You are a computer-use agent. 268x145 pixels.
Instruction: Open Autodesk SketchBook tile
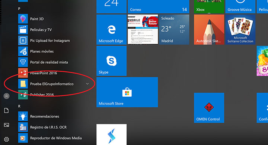click(209, 29)
